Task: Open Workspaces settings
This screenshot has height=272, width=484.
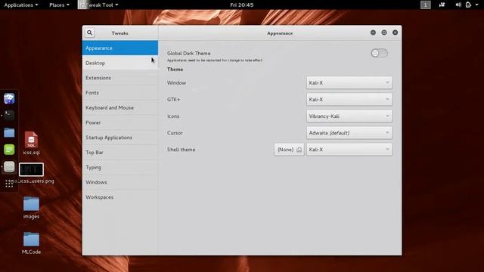Action: tap(120, 197)
